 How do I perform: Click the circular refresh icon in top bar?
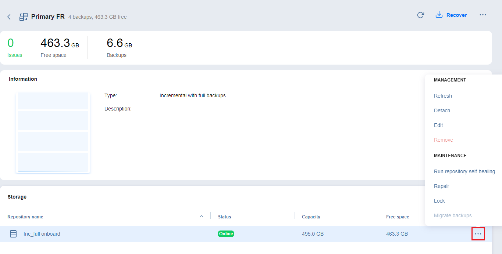coord(420,15)
